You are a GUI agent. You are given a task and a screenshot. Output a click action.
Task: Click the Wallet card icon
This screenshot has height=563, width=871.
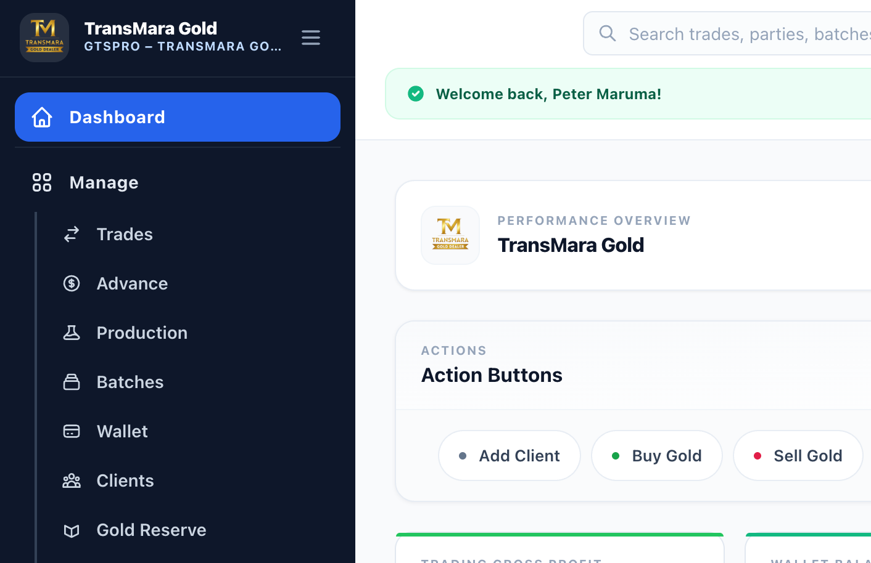click(72, 431)
